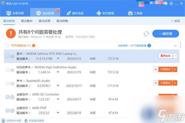The height and width of the screenshot is (123, 185).
Task: Click the flower icon on 软件管理
Action: pos(99,13)
